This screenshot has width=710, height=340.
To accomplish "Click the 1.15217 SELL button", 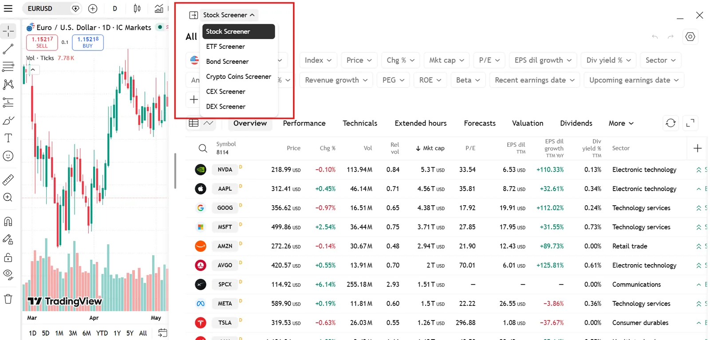I will [x=42, y=42].
